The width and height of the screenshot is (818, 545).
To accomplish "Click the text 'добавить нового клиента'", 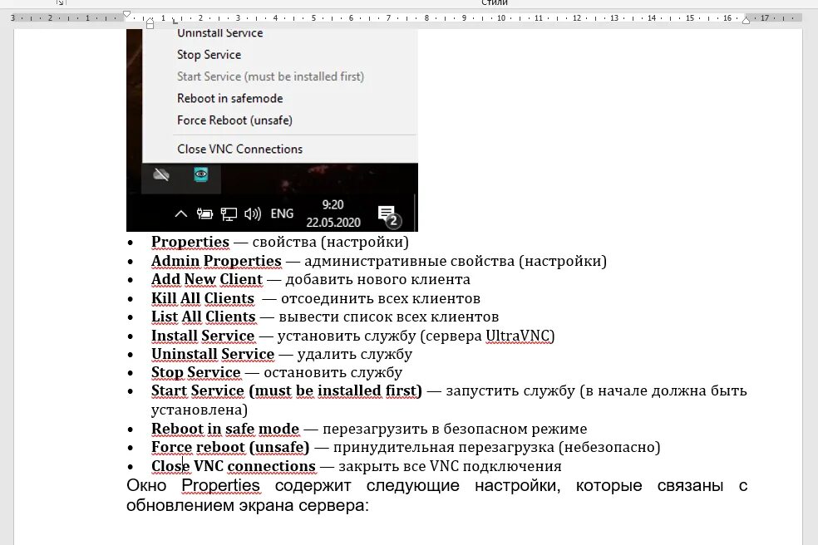I will (x=377, y=279).
